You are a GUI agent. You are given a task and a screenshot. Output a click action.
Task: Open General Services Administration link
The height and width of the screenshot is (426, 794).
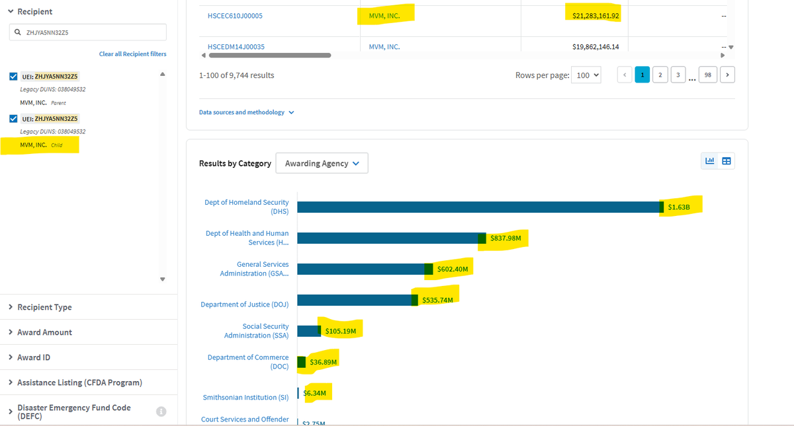[x=254, y=269]
